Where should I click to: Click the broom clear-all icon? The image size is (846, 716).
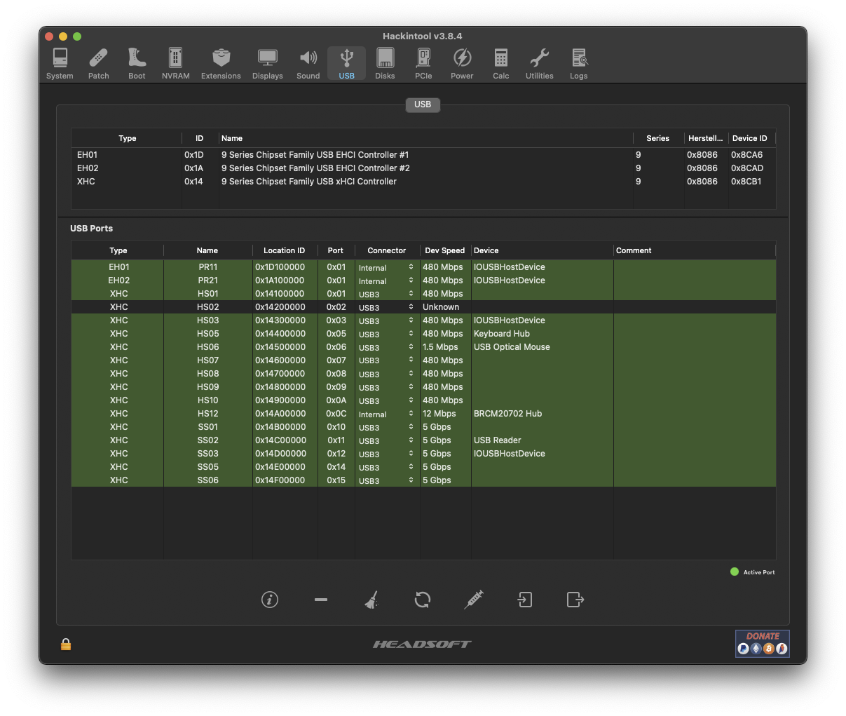[371, 600]
